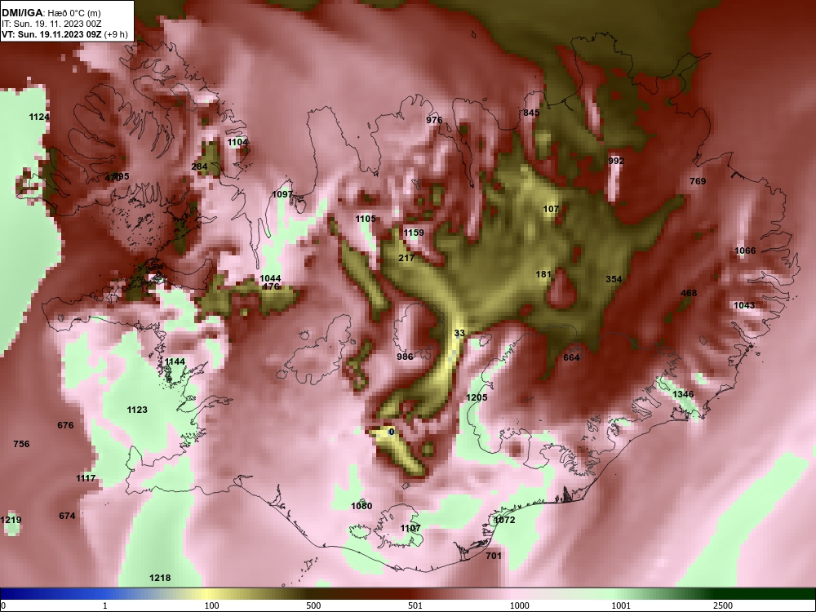Click the legend label 1001

621,605
